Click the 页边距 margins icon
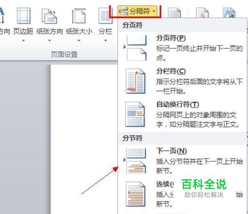 (x=23, y=16)
